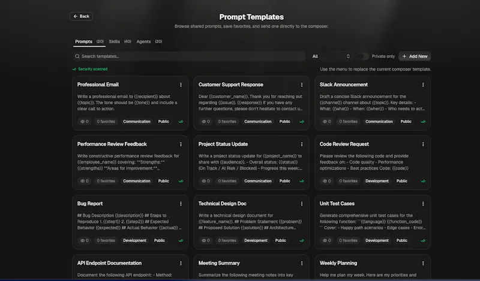Click the Prompt Templates page heading
480x281 pixels.
coord(251,17)
